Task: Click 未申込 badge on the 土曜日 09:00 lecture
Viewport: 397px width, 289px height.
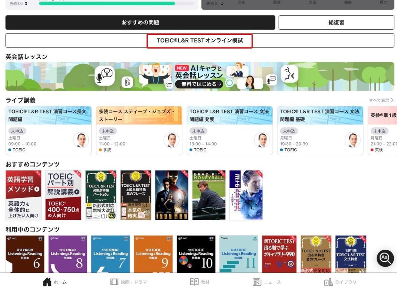Action: click(x=17, y=131)
